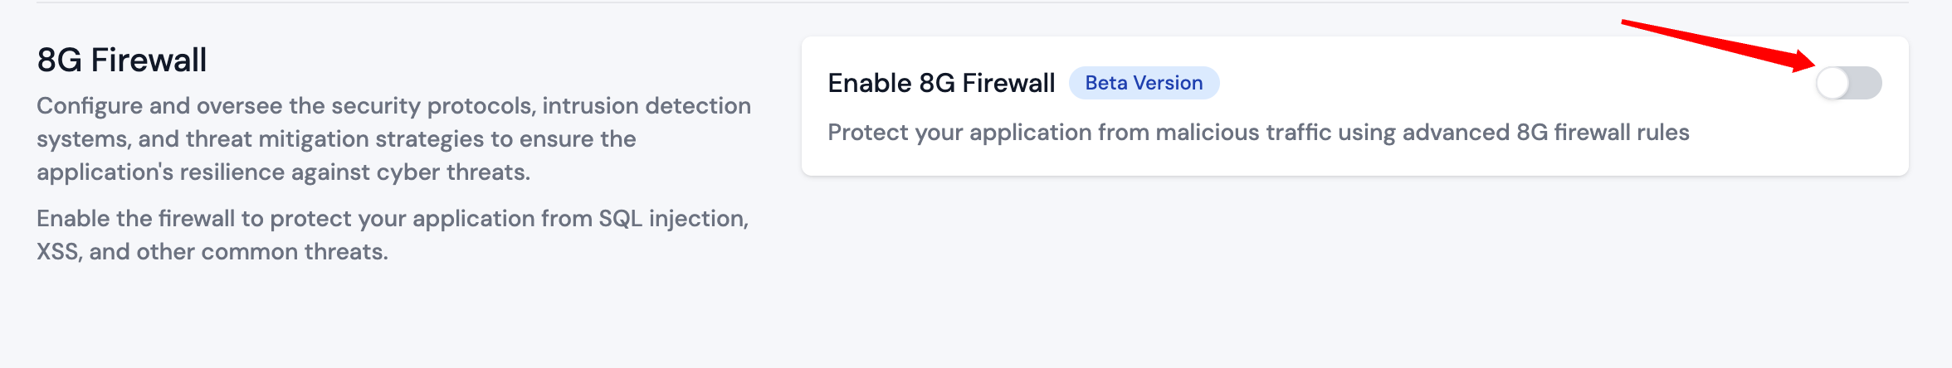Click the word "XSS" in the description

(x=57, y=252)
